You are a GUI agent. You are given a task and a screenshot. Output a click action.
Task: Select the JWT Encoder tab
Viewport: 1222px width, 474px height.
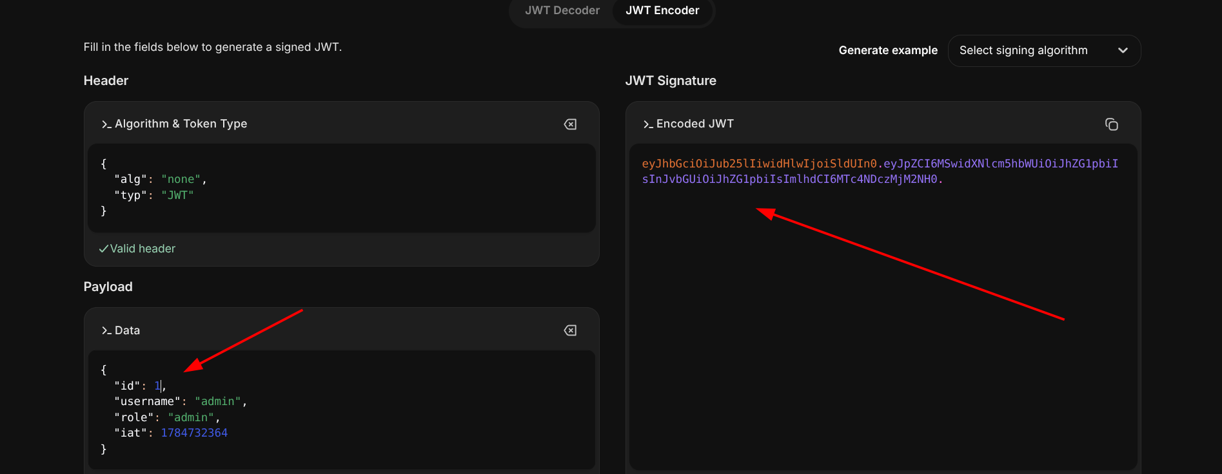(x=662, y=10)
